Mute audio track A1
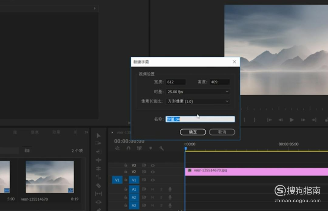Viewport: 328px width, 211px height. pyautogui.click(x=152, y=189)
